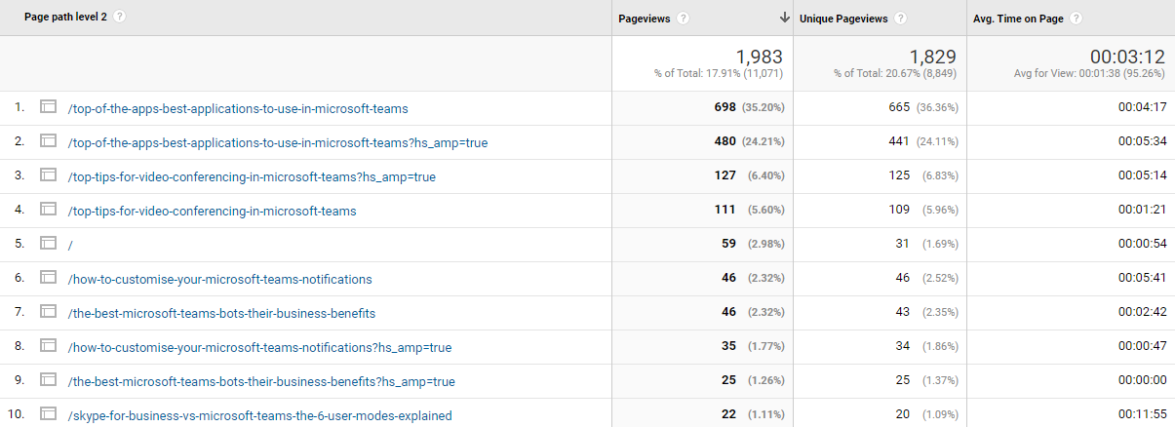Open page icon for top-of-the-apps row 1

(48, 107)
